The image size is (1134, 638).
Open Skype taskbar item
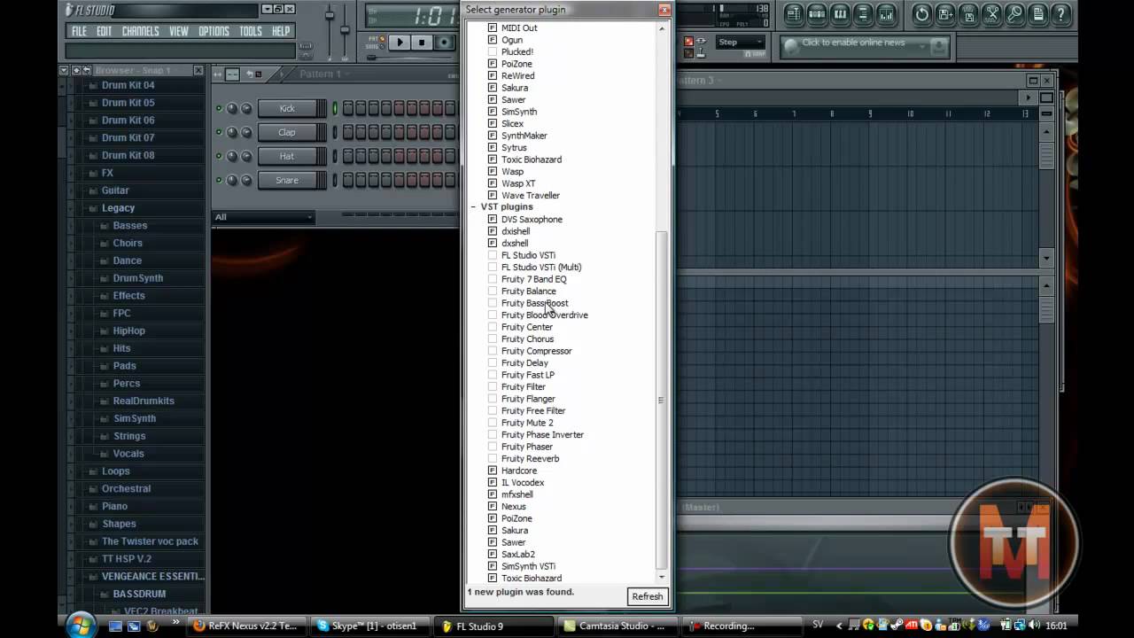click(369, 626)
